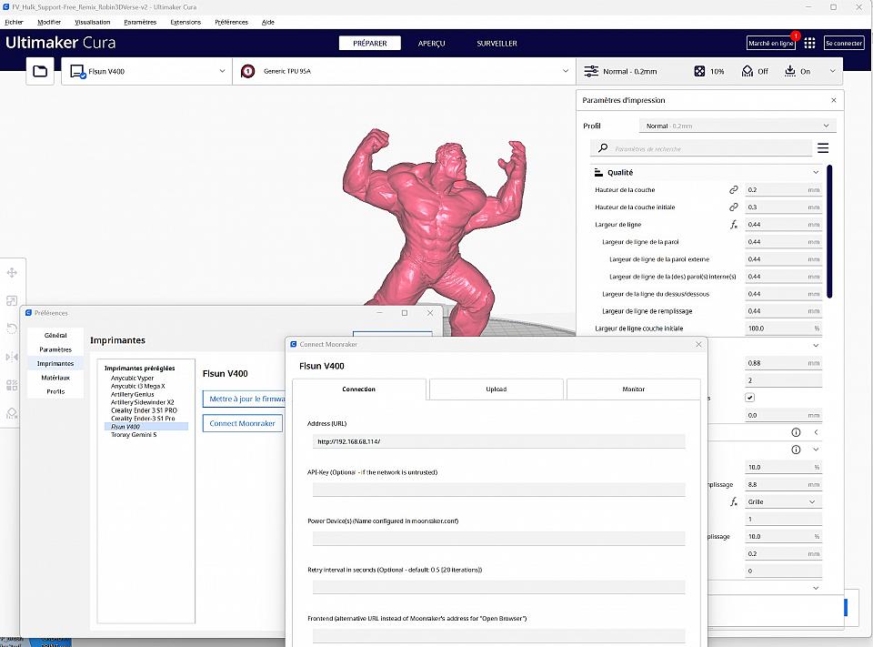Open file using the folder icon

40,71
